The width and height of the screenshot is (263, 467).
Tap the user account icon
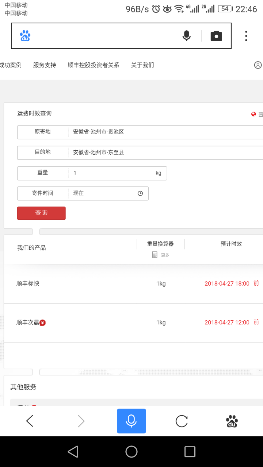click(258, 65)
